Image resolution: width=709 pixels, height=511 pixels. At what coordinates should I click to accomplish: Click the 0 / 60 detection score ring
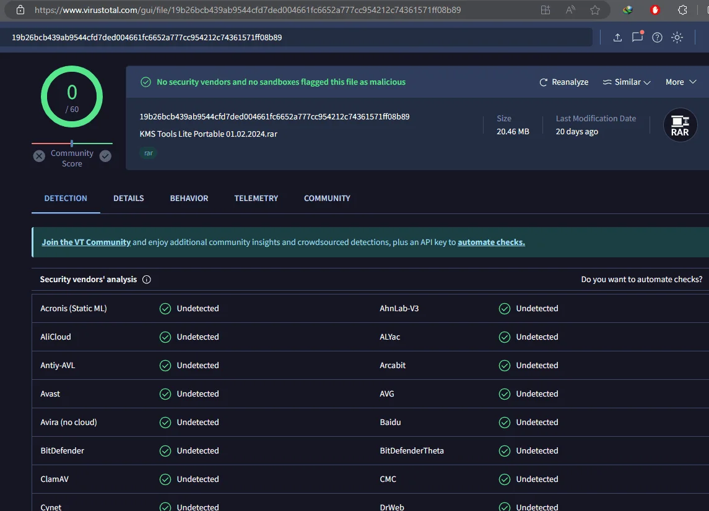pyautogui.click(x=72, y=97)
